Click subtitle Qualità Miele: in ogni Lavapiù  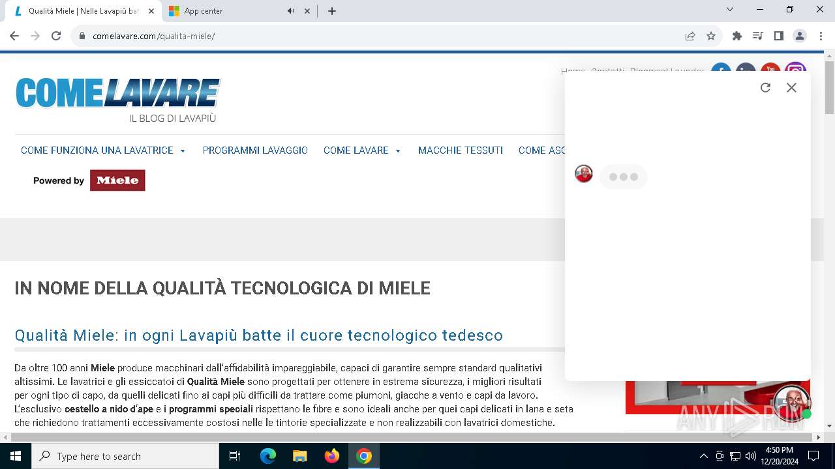click(x=259, y=335)
